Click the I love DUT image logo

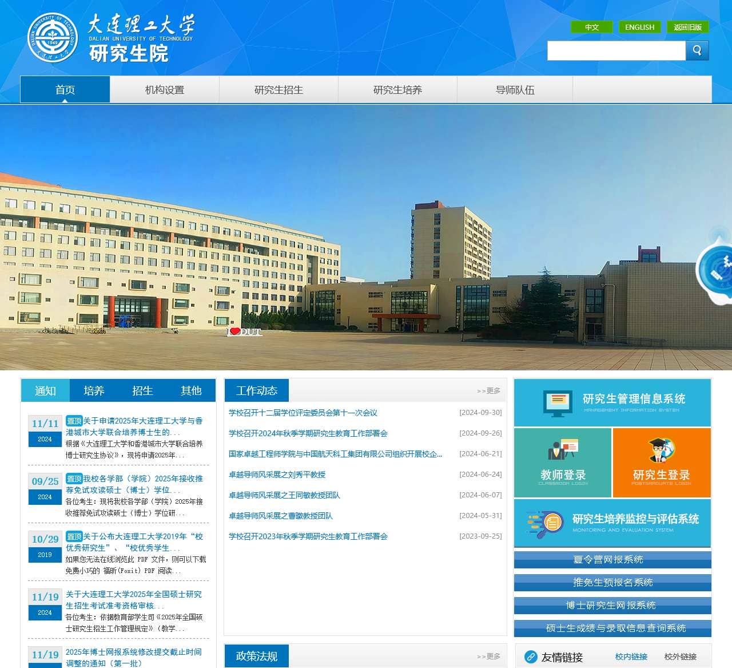tap(244, 331)
